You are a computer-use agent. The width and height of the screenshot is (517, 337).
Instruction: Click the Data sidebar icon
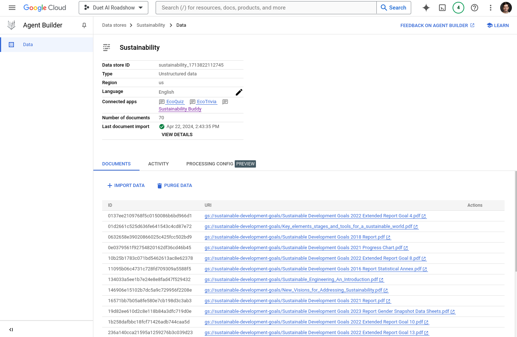[11, 45]
